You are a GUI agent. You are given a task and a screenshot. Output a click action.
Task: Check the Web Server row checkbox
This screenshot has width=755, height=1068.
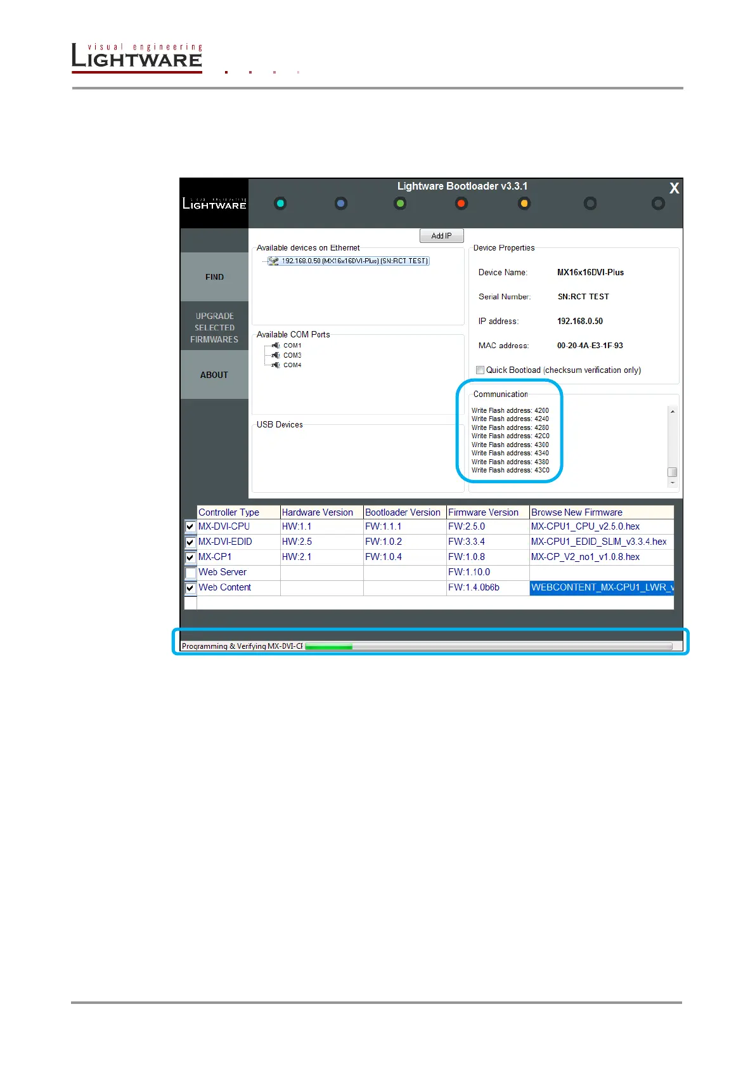[x=190, y=573]
